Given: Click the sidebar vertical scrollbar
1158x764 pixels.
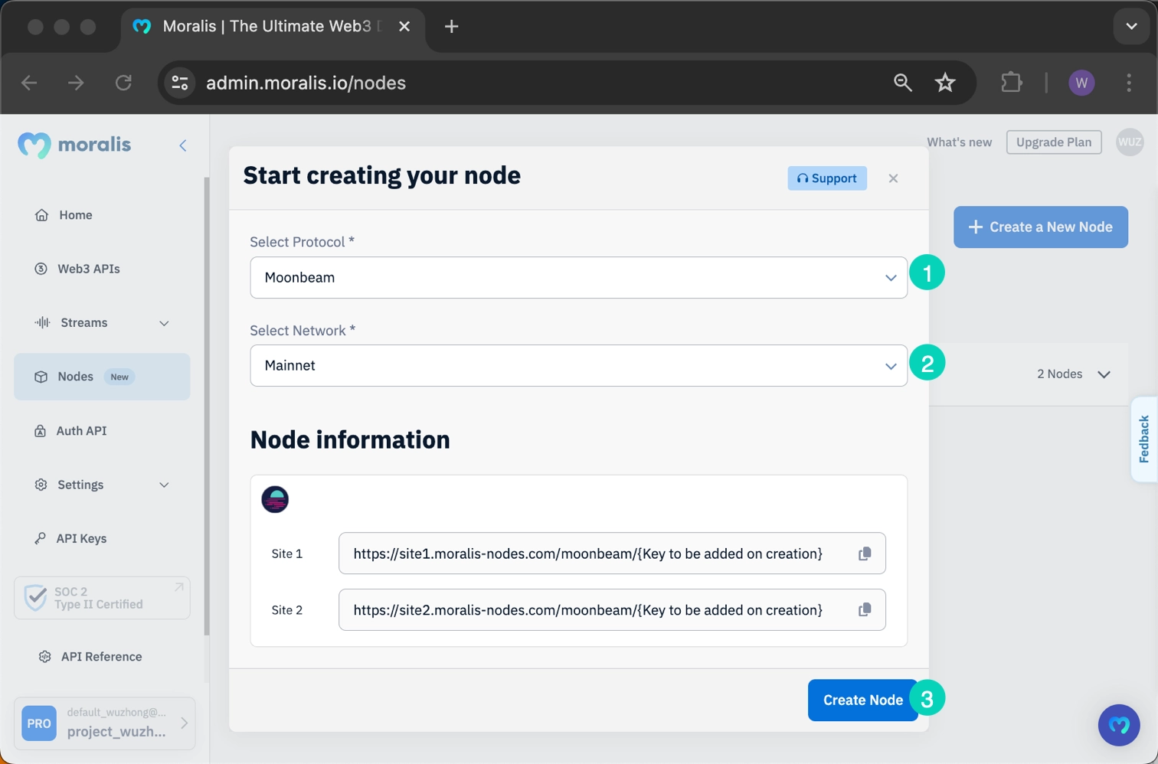Looking at the screenshot, I should pos(206,406).
